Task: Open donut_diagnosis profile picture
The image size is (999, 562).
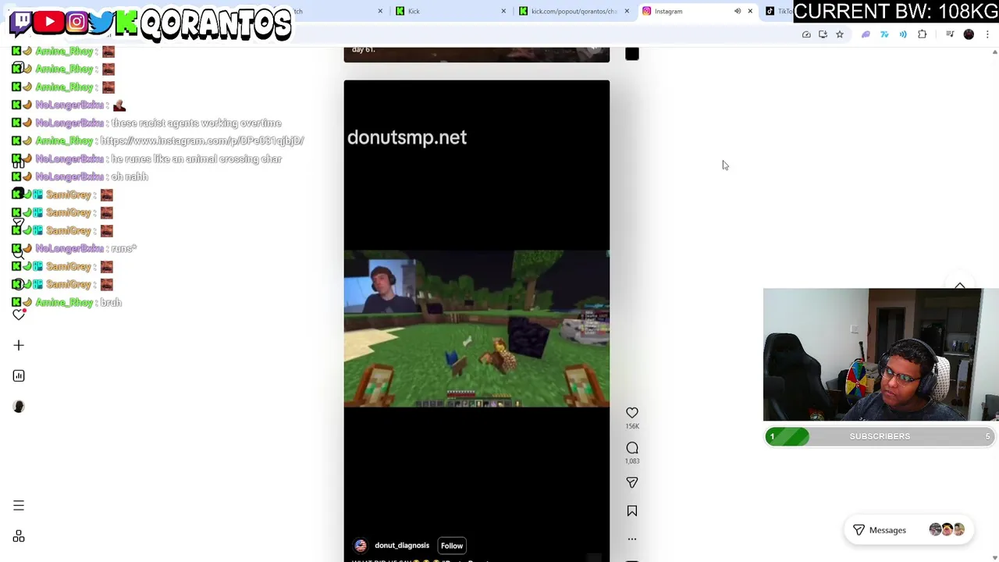Action: [361, 546]
